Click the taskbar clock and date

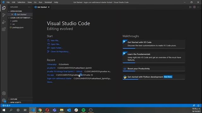pyautogui.click(x=196, y=110)
